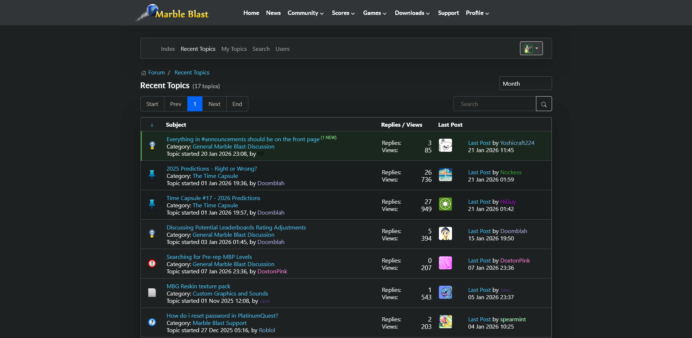Open the Month time filter dropdown

pyautogui.click(x=525, y=84)
